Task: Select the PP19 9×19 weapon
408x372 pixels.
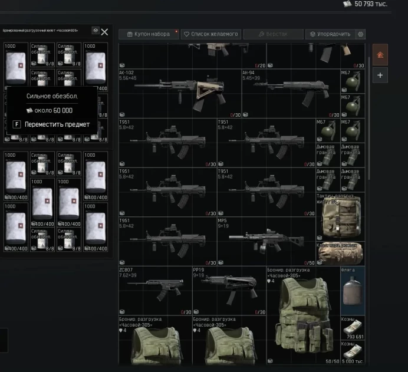Action: pyautogui.click(x=229, y=291)
